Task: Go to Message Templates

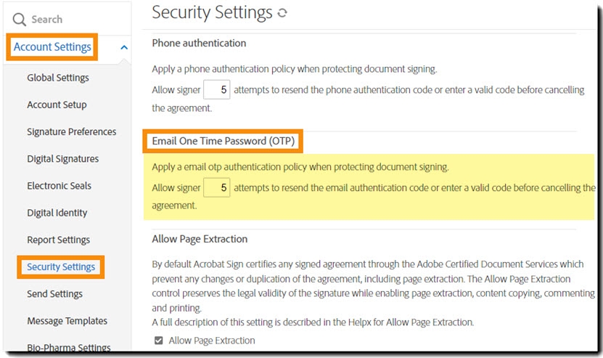Action: 67,321
